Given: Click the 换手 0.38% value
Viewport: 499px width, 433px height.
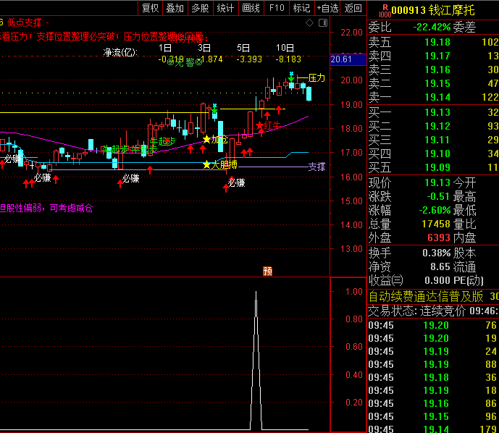Looking at the screenshot, I should (436, 253).
